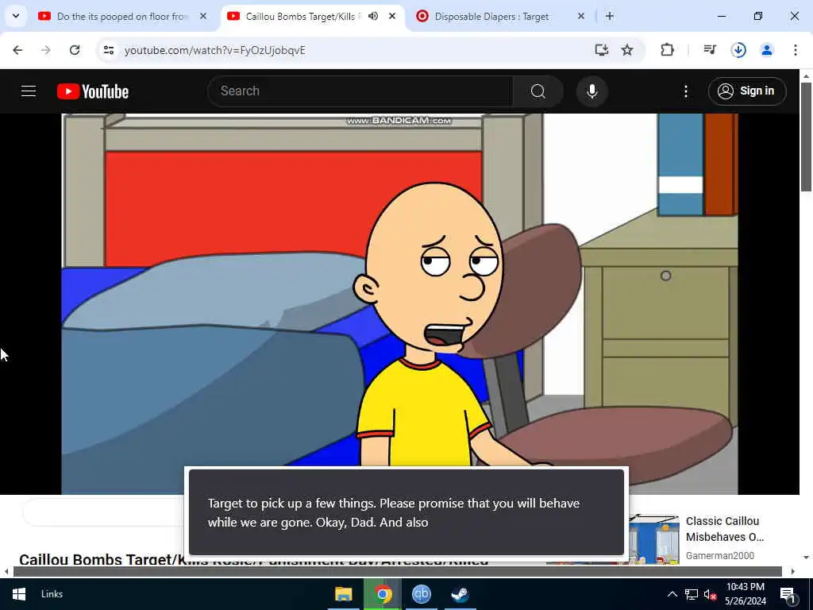This screenshot has width=813, height=610.
Task: Open File Explorer from the taskbar
Action: pos(343,594)
